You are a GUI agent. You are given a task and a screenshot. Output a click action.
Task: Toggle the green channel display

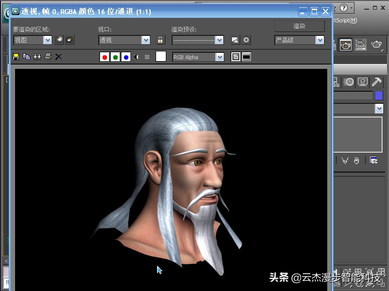click(116, 56)
